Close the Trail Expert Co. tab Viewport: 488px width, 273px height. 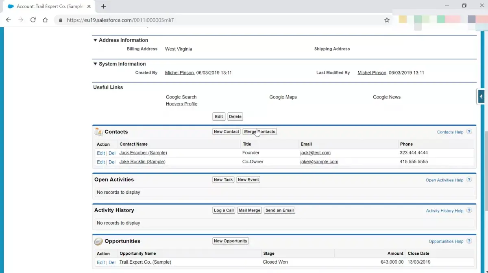(89, 7)
